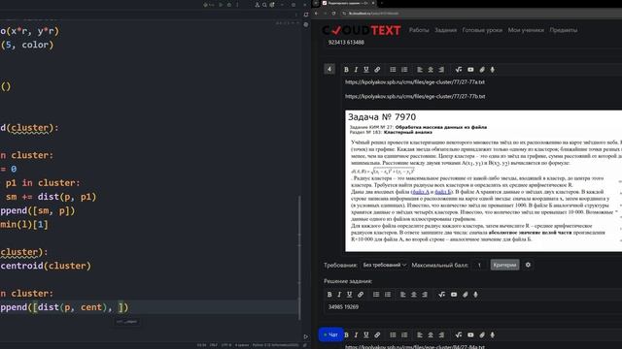Open settings gear next to Критерии
622x349 pixels.
(528, 265)
